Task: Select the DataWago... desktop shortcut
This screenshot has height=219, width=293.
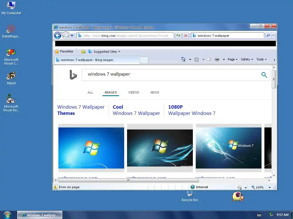Action: coord(11,31)
